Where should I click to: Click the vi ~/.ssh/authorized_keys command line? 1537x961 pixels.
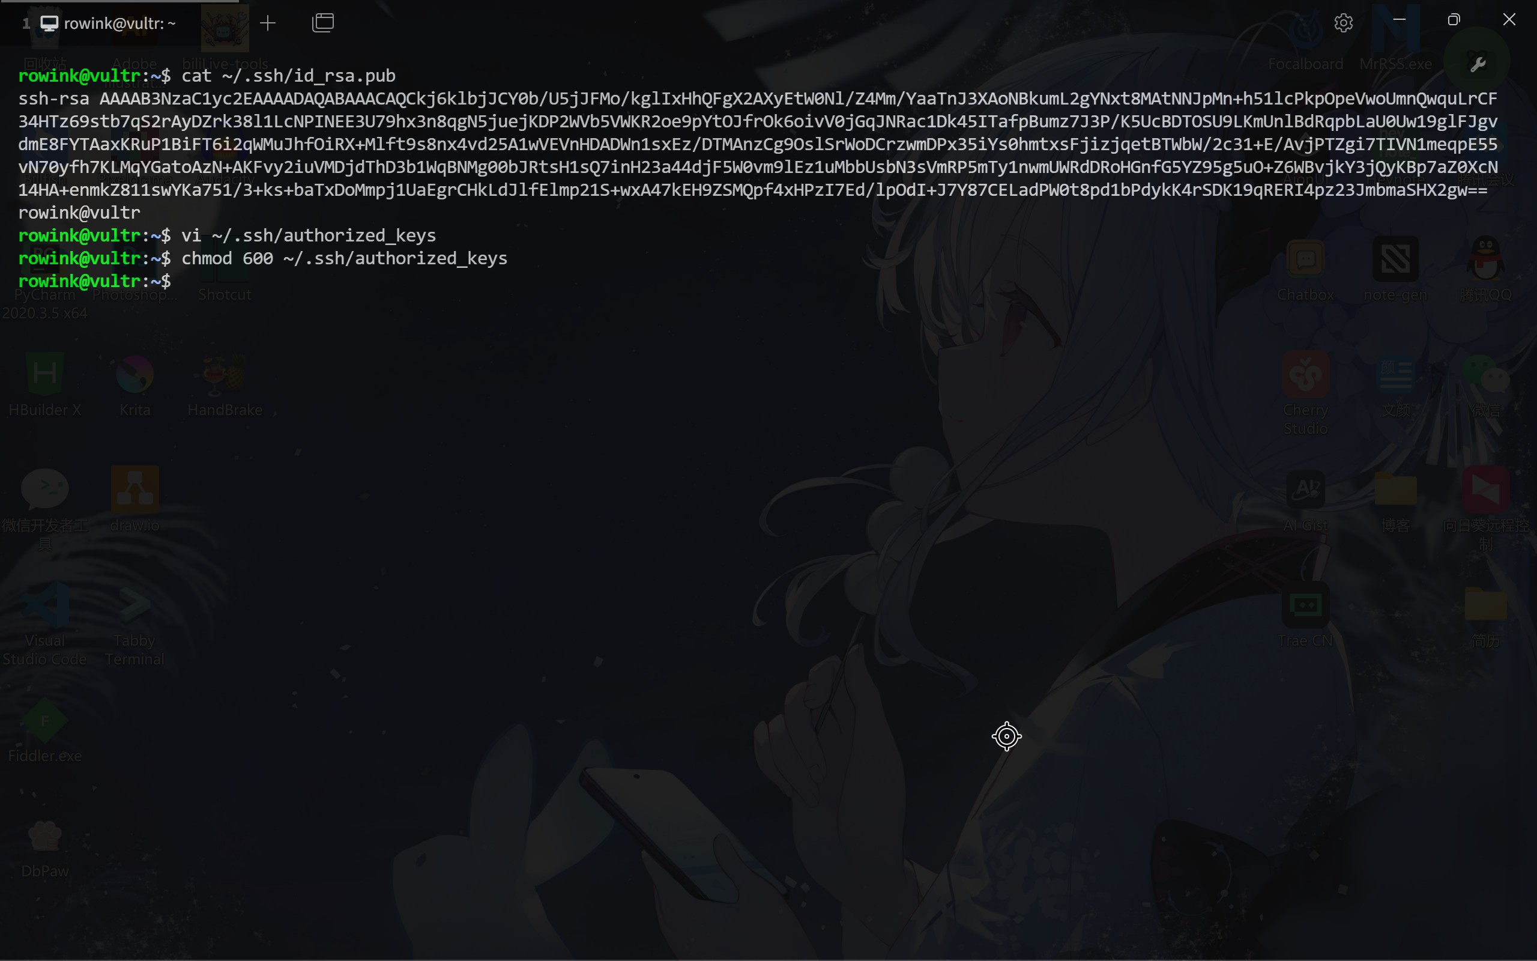pos(308,235)
